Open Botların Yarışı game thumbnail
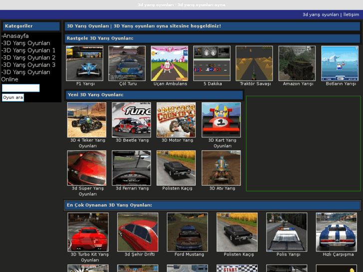 340,63
